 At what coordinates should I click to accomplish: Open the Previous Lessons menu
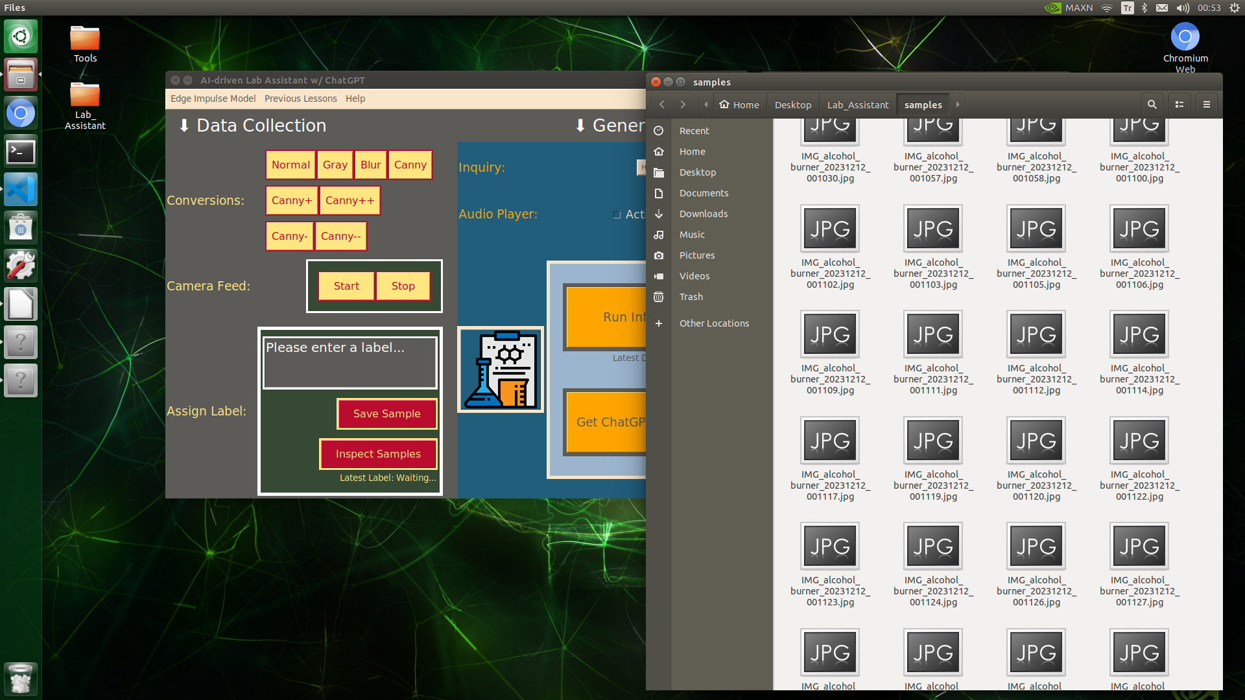coord(301,98)
